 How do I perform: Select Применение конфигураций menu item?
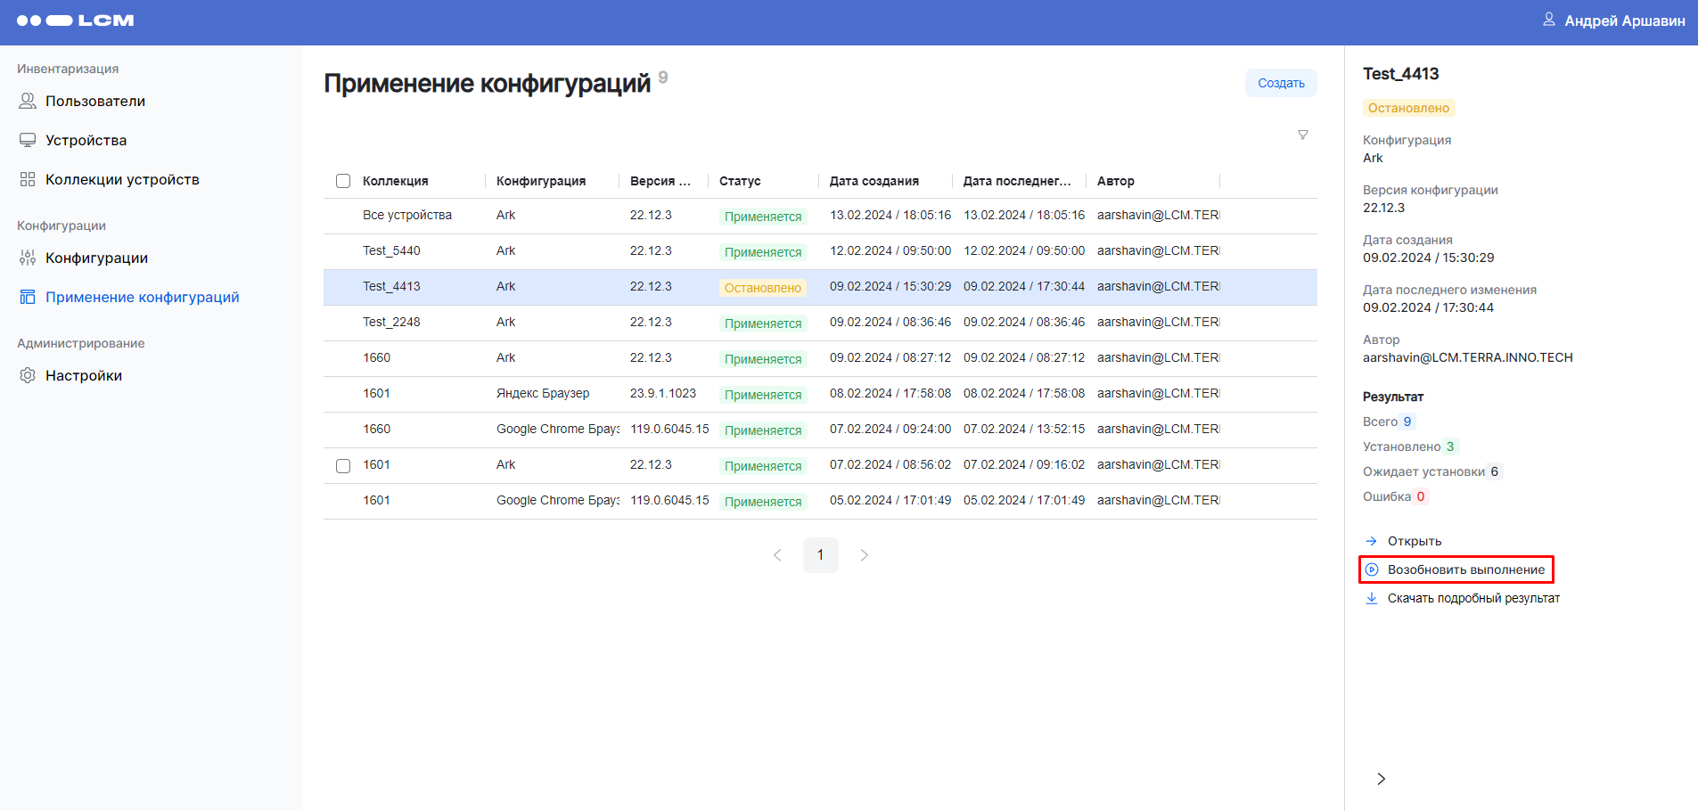tap(142, 297)
